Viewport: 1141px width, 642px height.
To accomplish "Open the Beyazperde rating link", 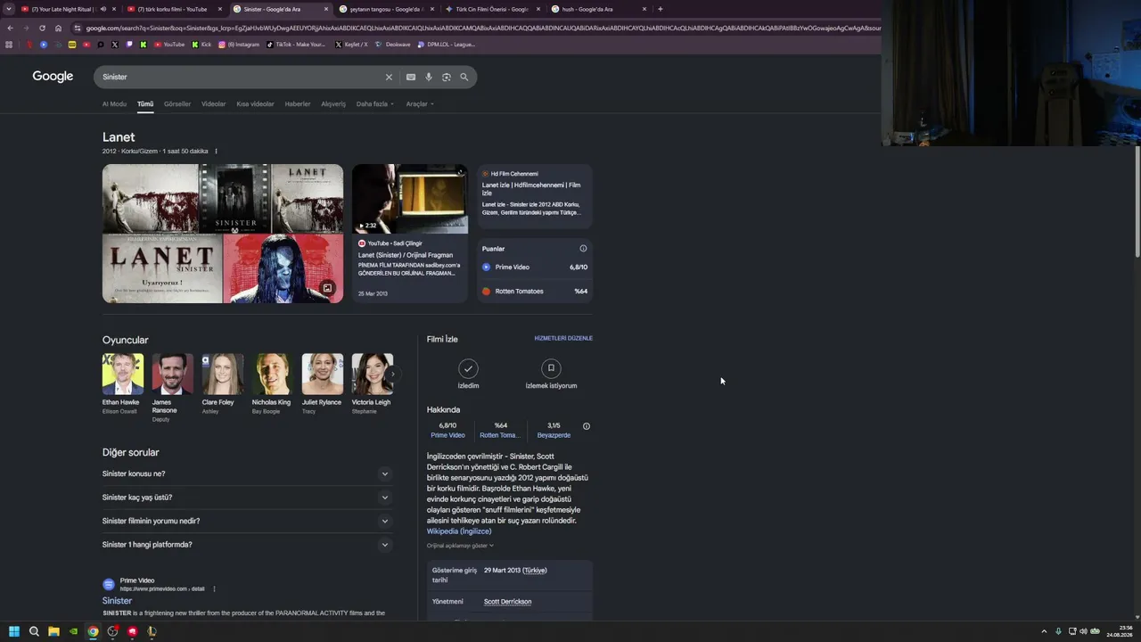I will 554,435.
